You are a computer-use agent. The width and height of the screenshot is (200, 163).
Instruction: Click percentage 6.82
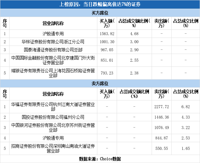186,107
